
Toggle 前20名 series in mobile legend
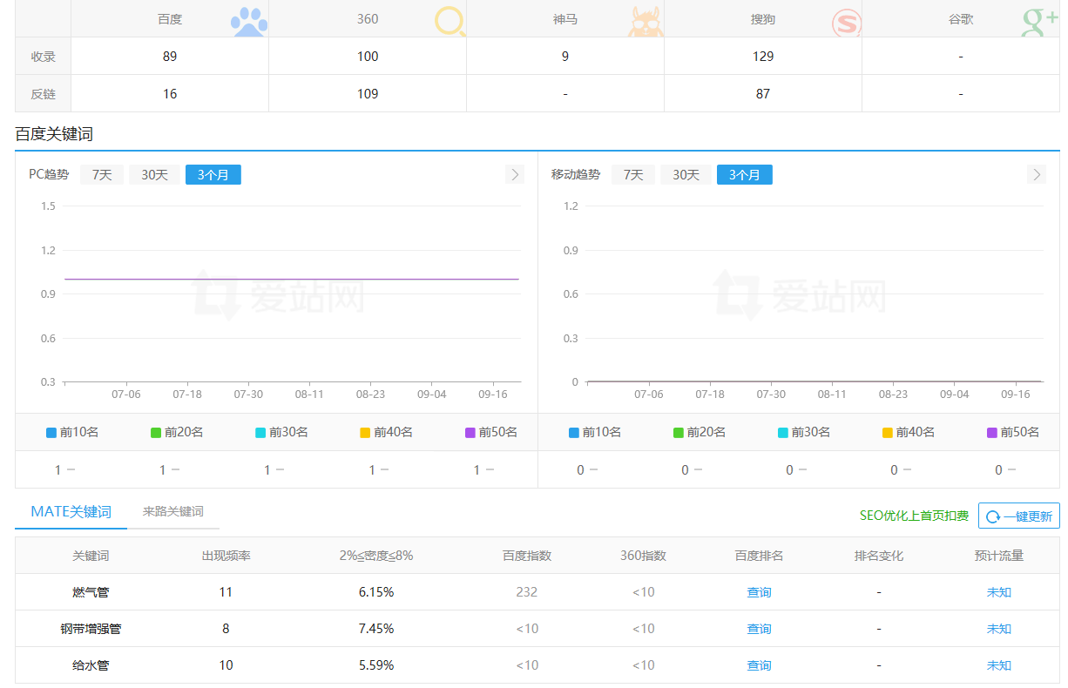point(700,432)
